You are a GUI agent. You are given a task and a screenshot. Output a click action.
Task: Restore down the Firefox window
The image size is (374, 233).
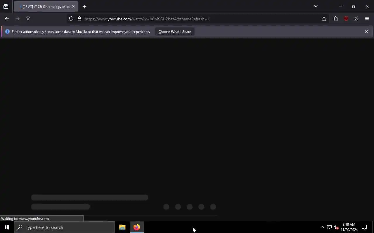point(354,6)
